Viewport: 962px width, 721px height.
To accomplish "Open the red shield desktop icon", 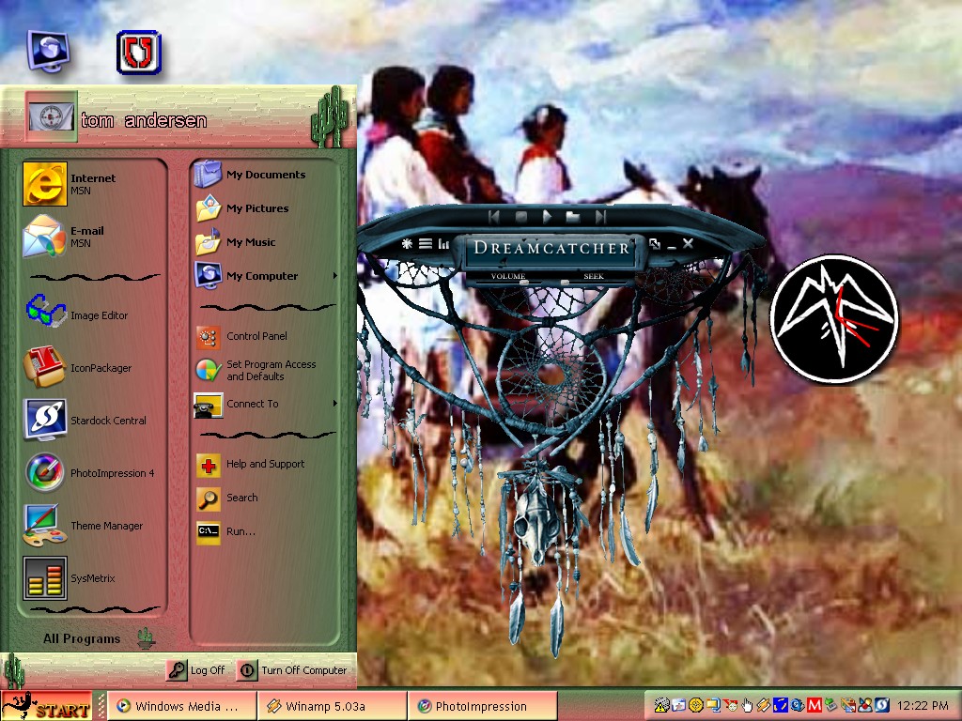I will coord(139,53).
